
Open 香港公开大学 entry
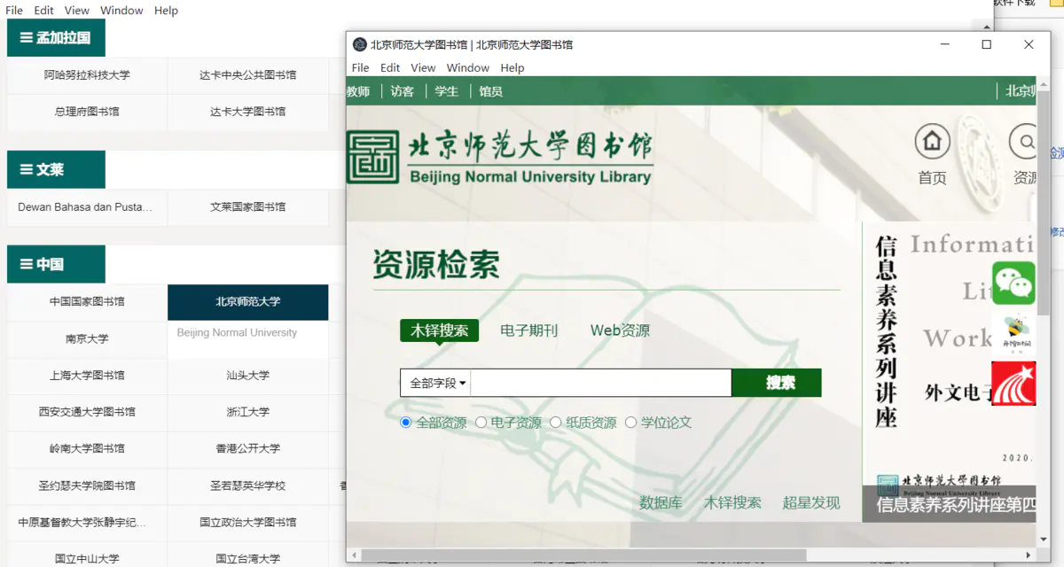coord(247,448)
